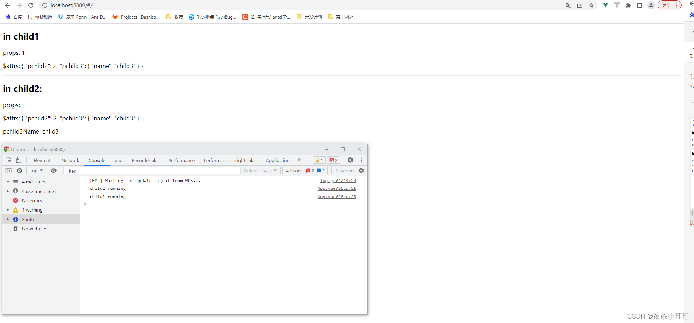The image size is (694, 323).
Task: Open the 开发计划 bookmark folder
Action: 309,17
